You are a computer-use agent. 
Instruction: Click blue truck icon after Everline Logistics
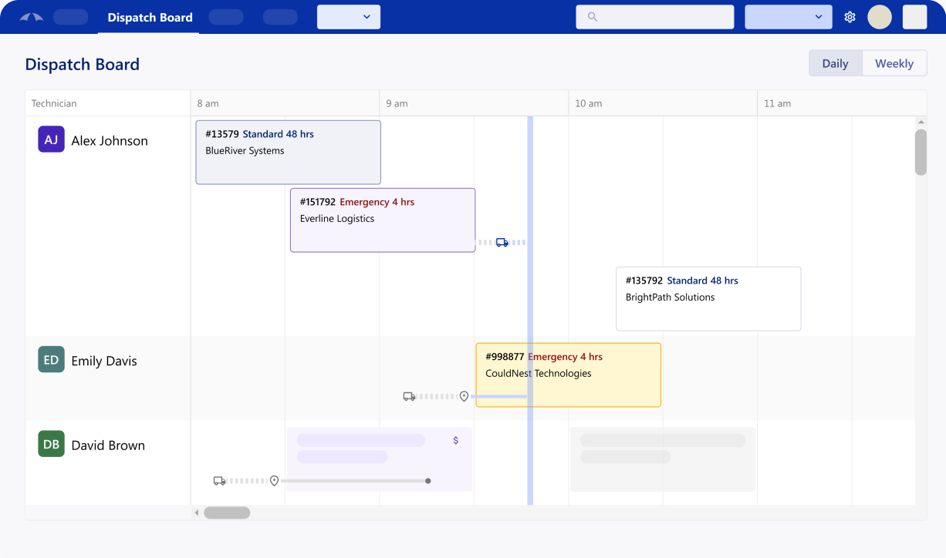click(x=502, y=242)
